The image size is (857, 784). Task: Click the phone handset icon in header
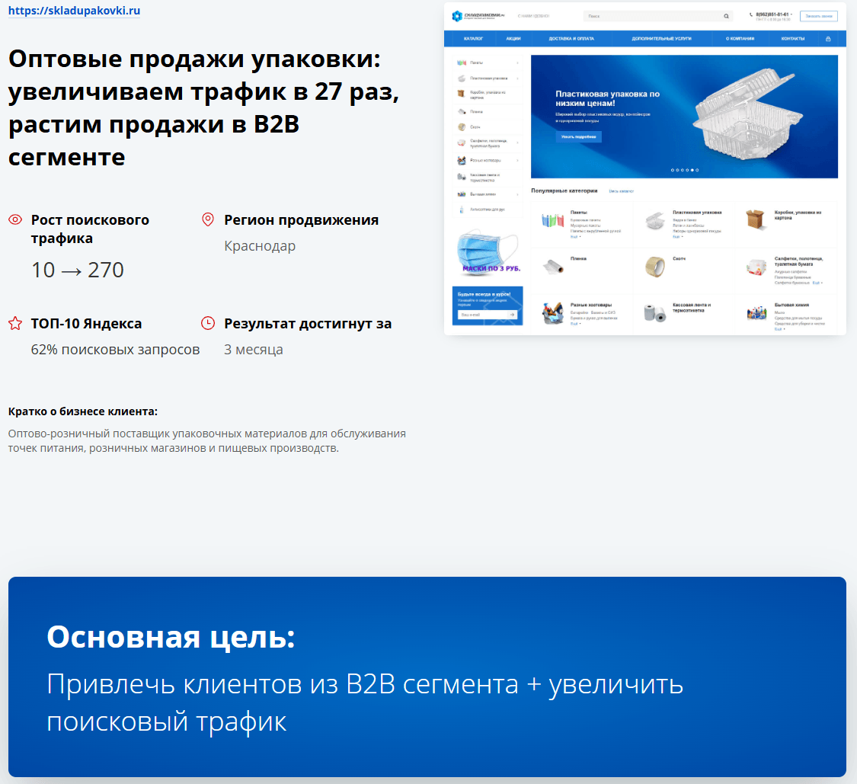(x=750, y=15)
